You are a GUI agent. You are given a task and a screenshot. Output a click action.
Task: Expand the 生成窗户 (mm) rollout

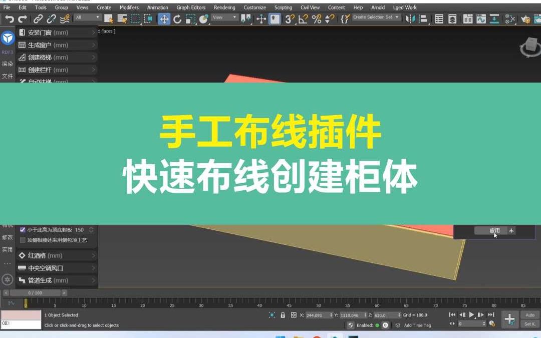point(57,45)
